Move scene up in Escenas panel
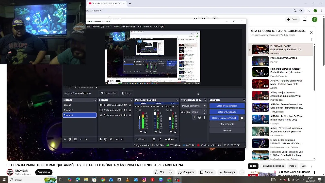325x183 pixels. (81, 139)
